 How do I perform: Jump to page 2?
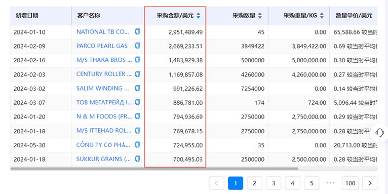tap(255, 183)
